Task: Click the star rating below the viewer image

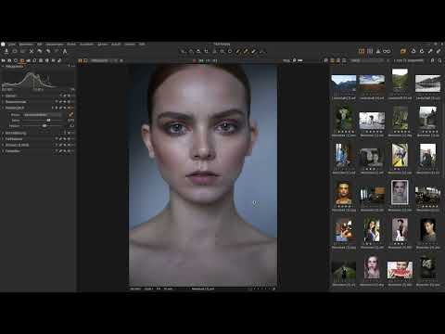Action: tap(261, 289)
